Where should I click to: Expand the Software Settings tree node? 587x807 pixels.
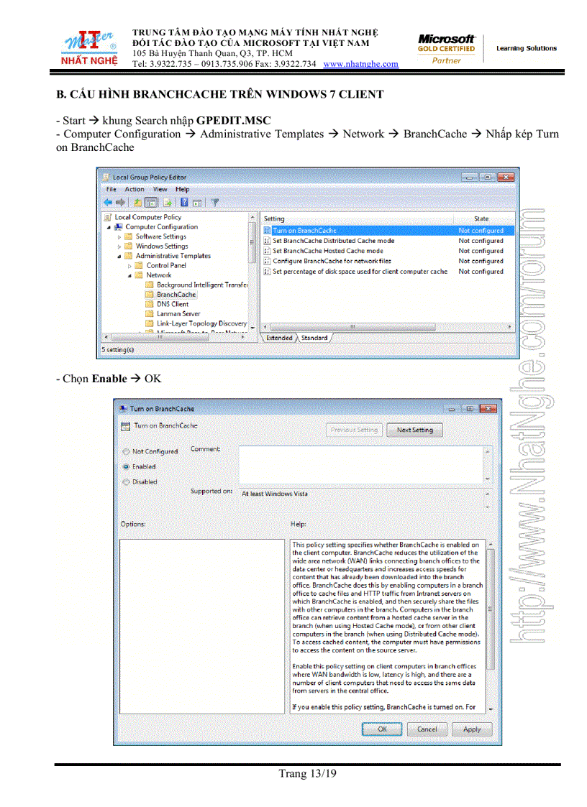point(119,236)
